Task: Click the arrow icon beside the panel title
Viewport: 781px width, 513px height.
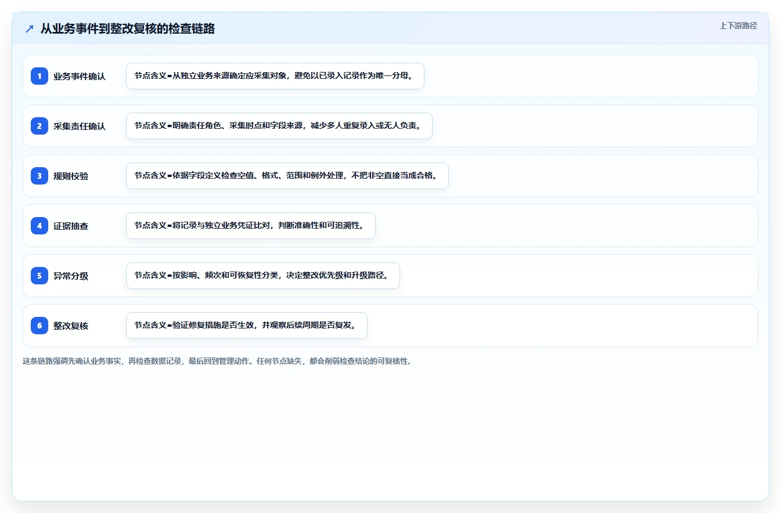Action: (30, 29)
